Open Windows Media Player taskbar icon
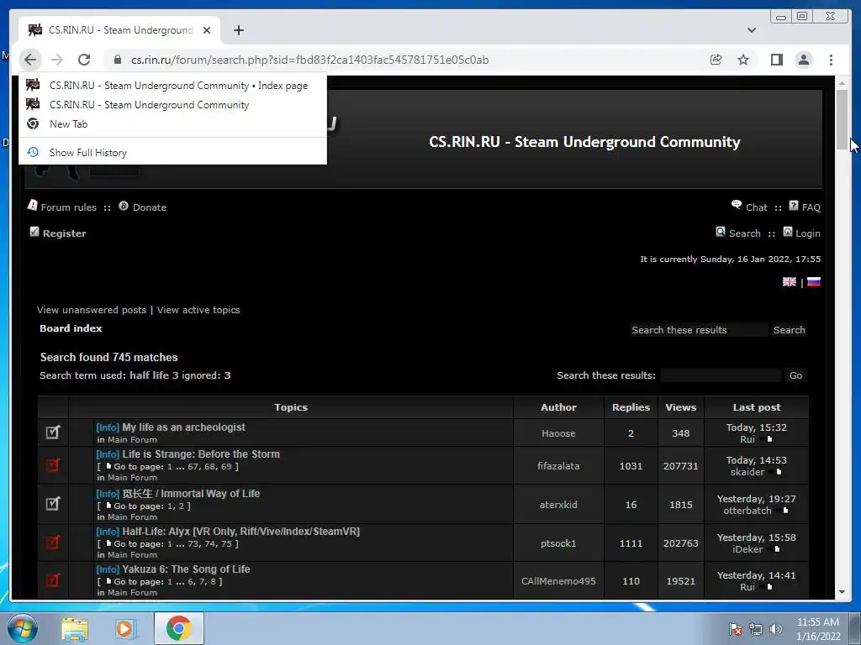Screen dimensions: 861x645 tap(126, 628)
